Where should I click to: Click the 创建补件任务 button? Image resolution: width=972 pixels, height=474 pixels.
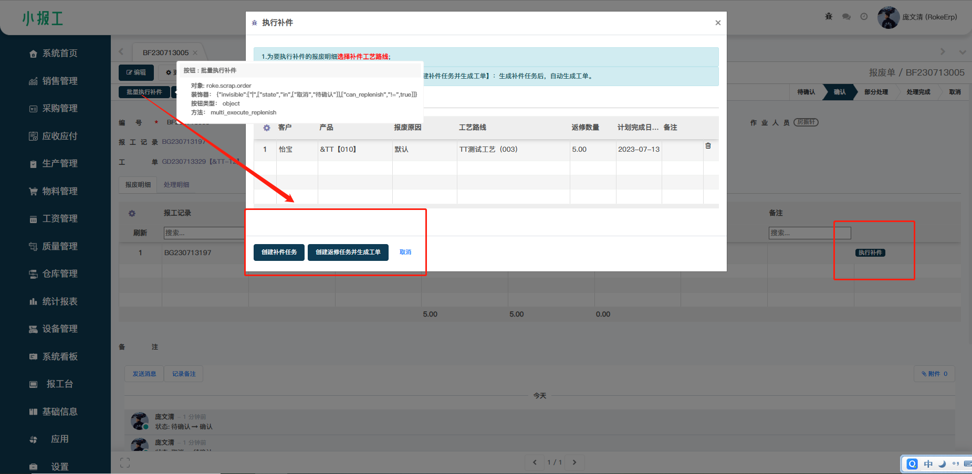pos(279,252)
